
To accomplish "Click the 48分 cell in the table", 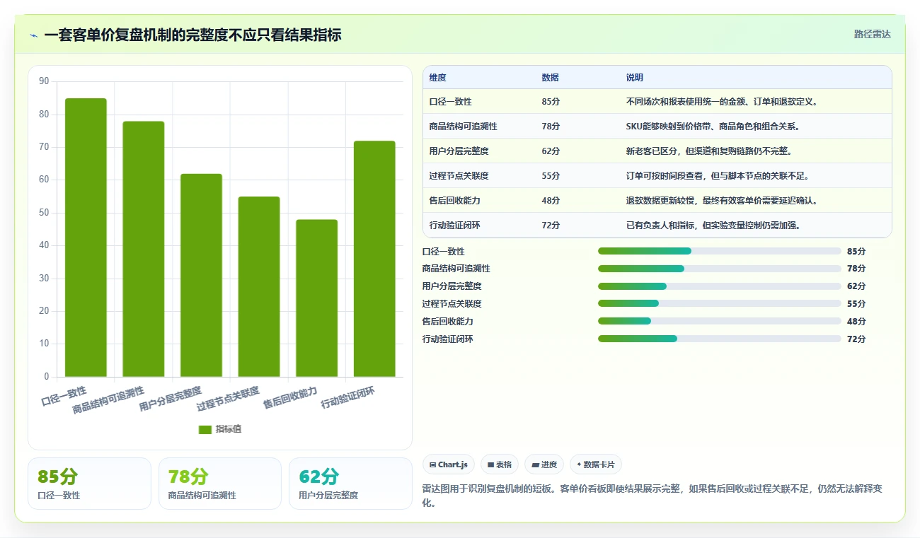I will tap(551, 201).
